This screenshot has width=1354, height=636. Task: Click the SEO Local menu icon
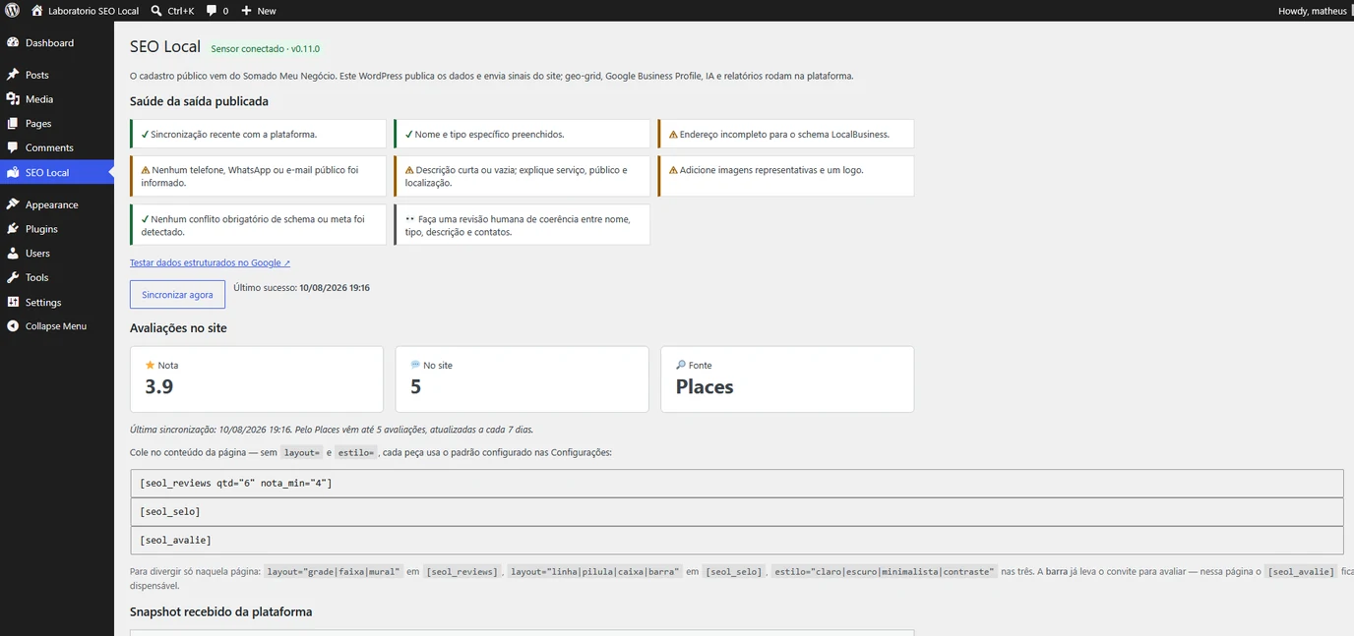tap(13, 172)
